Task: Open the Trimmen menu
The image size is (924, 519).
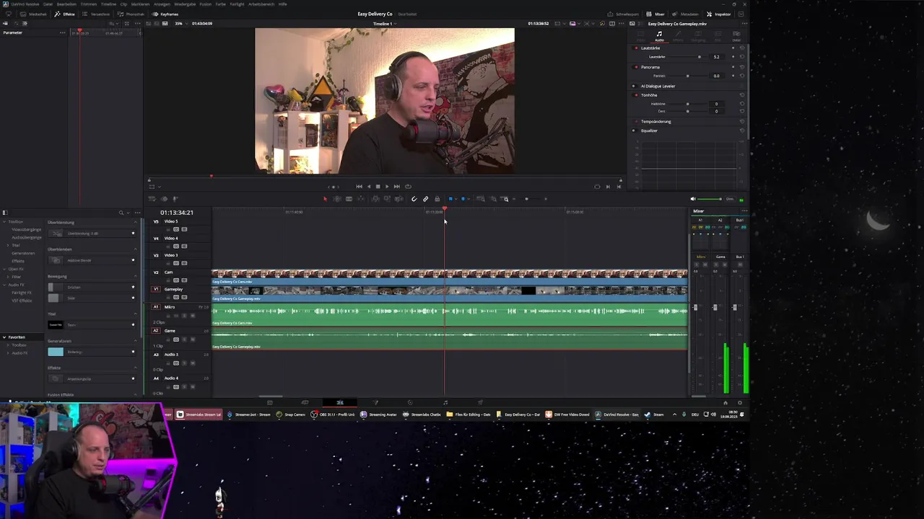Action: coord(88,4)
